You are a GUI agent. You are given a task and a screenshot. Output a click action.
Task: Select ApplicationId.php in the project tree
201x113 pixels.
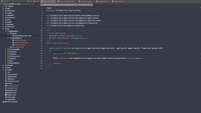coord(21,43)
